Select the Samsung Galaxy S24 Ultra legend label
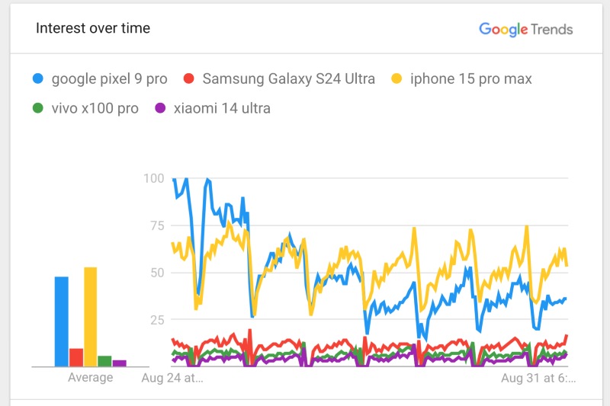Screen dimensions: 610x406 [289, 78]
